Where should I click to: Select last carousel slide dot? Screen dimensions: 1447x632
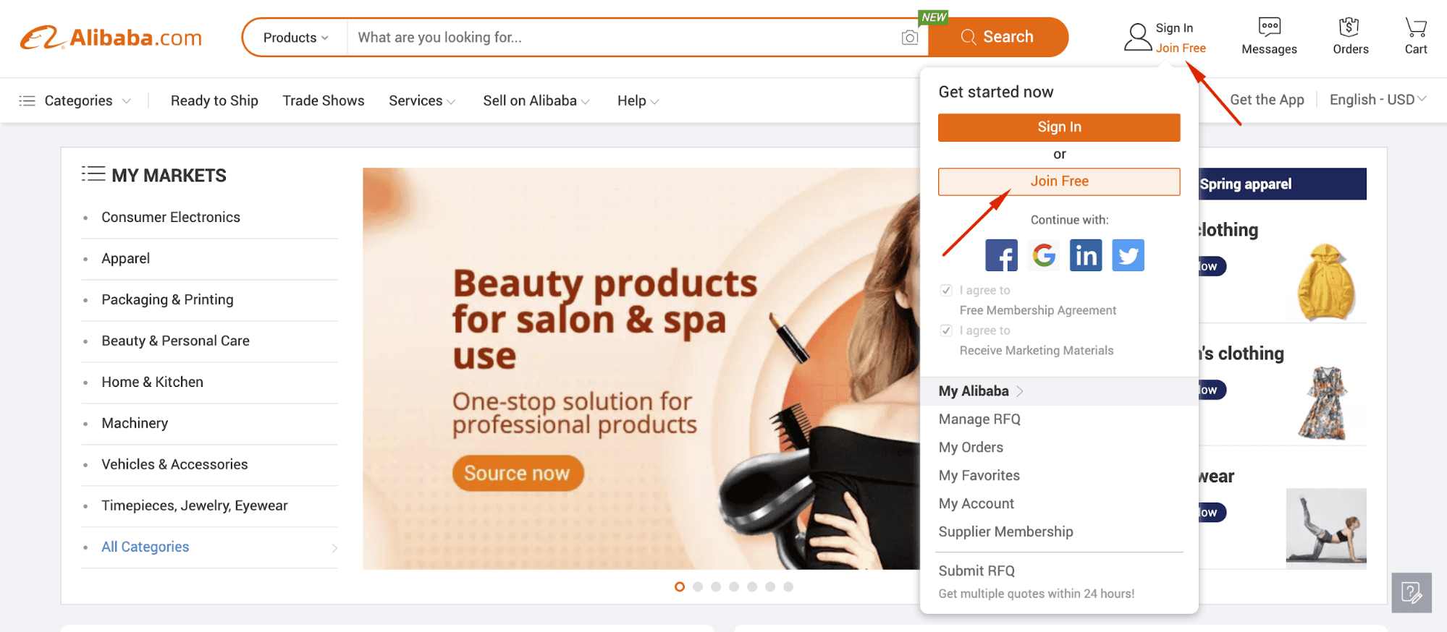[788, 586]
